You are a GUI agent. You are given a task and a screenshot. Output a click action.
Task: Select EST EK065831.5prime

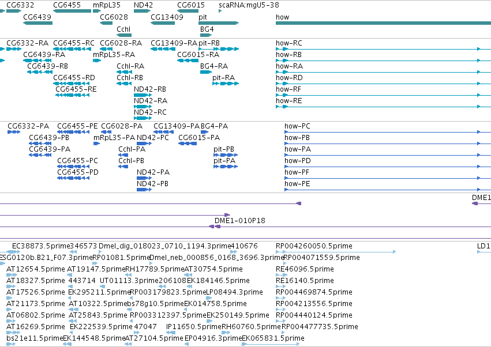[x=273, y=338]
